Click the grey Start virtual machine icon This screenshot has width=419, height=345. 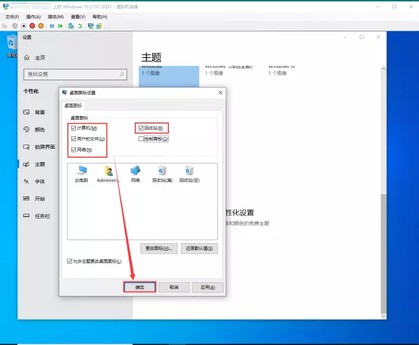coord(15,26)
